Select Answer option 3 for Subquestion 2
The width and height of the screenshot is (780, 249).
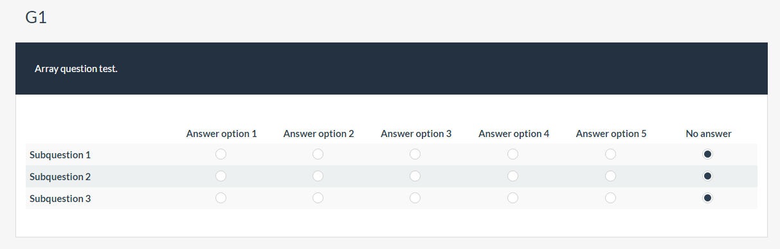coord(415,176)
